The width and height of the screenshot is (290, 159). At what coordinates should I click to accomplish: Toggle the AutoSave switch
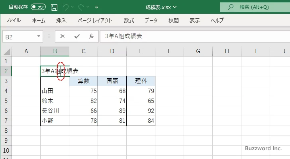[38, 7]
